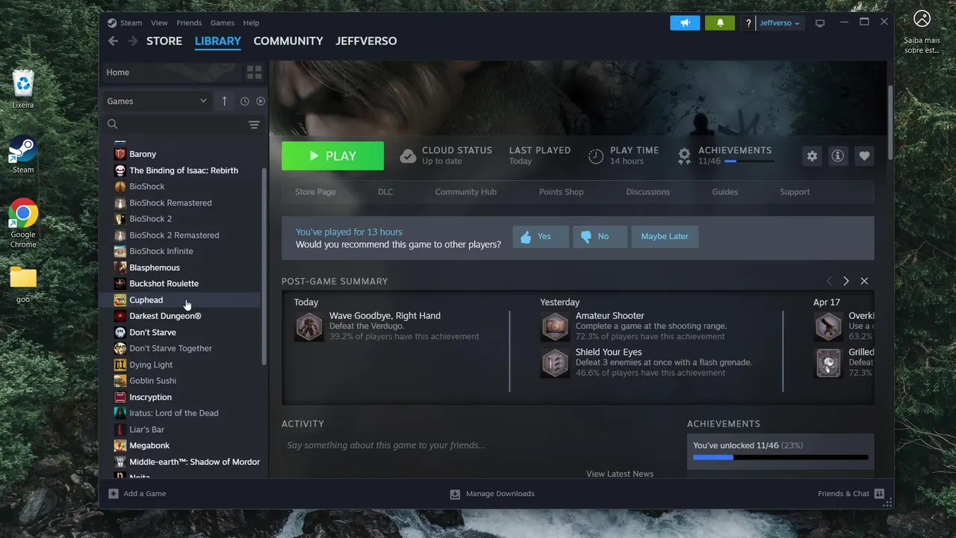Click Manage Downloads at bottom
The width and height of the screenshot is (956, 538).
[492, 494]
